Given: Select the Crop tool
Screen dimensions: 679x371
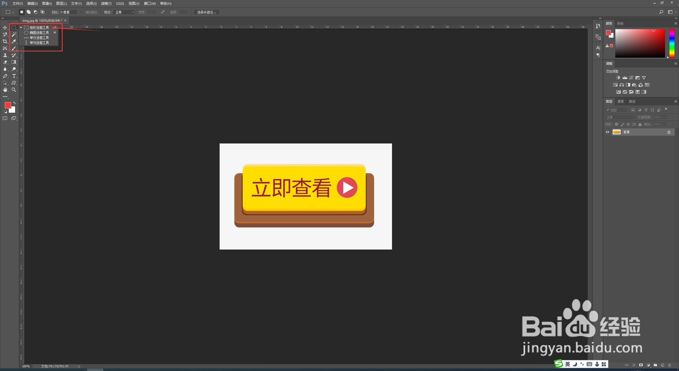Looking at the screenshot, I should click(5, 41).
